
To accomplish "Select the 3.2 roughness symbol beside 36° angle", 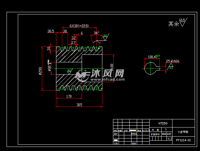I will [x=105, y=37].
